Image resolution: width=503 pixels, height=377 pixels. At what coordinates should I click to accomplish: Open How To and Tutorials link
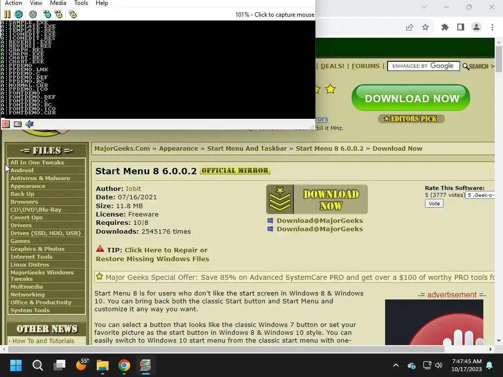43,341
